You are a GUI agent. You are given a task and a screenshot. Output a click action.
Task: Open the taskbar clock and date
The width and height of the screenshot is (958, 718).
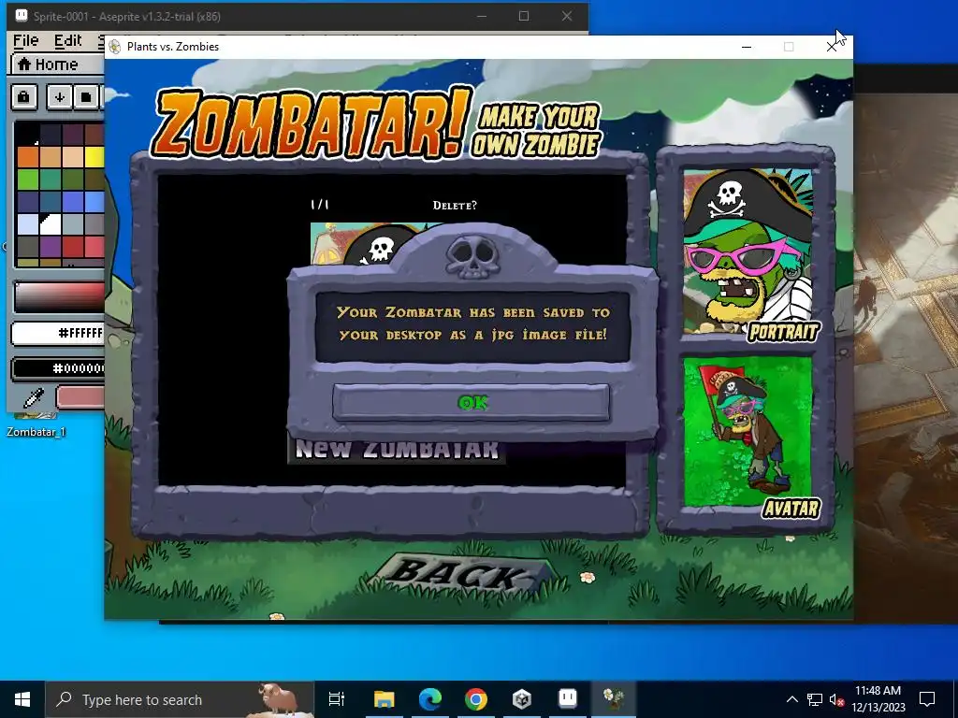(x=878, y=699)
